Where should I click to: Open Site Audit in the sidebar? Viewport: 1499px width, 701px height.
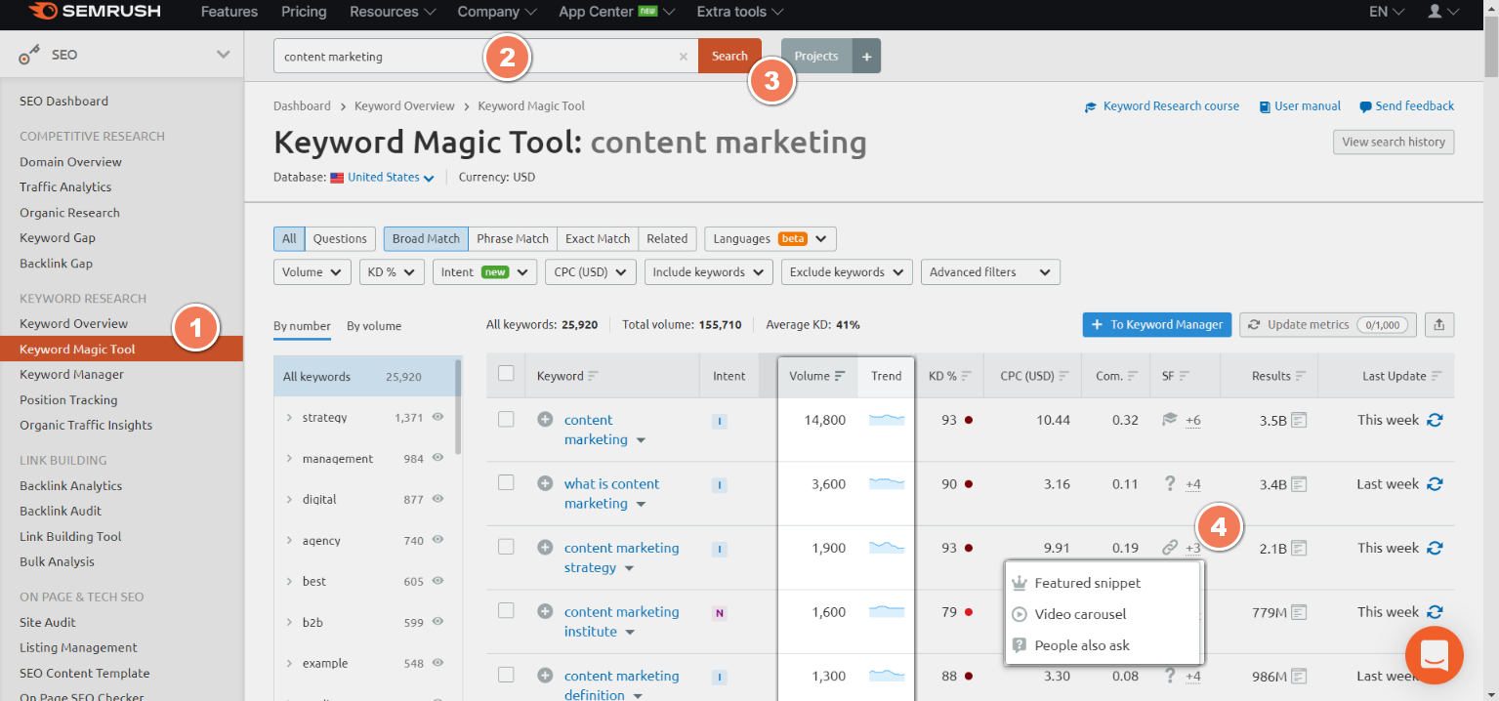[x=48, y=622]
